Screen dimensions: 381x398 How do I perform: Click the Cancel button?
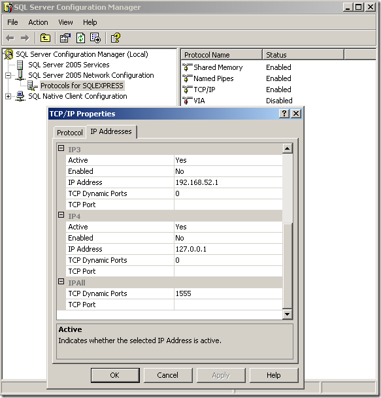[x=168, y=375]
